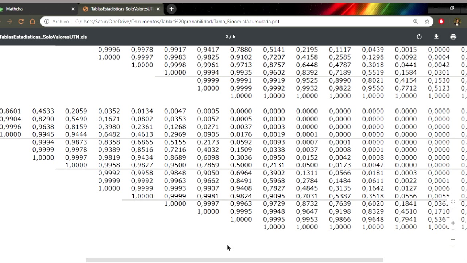The width and height of the screenshot is (467, 263).
Task: Select table value 0,6098
Action: tap(208, 157)
